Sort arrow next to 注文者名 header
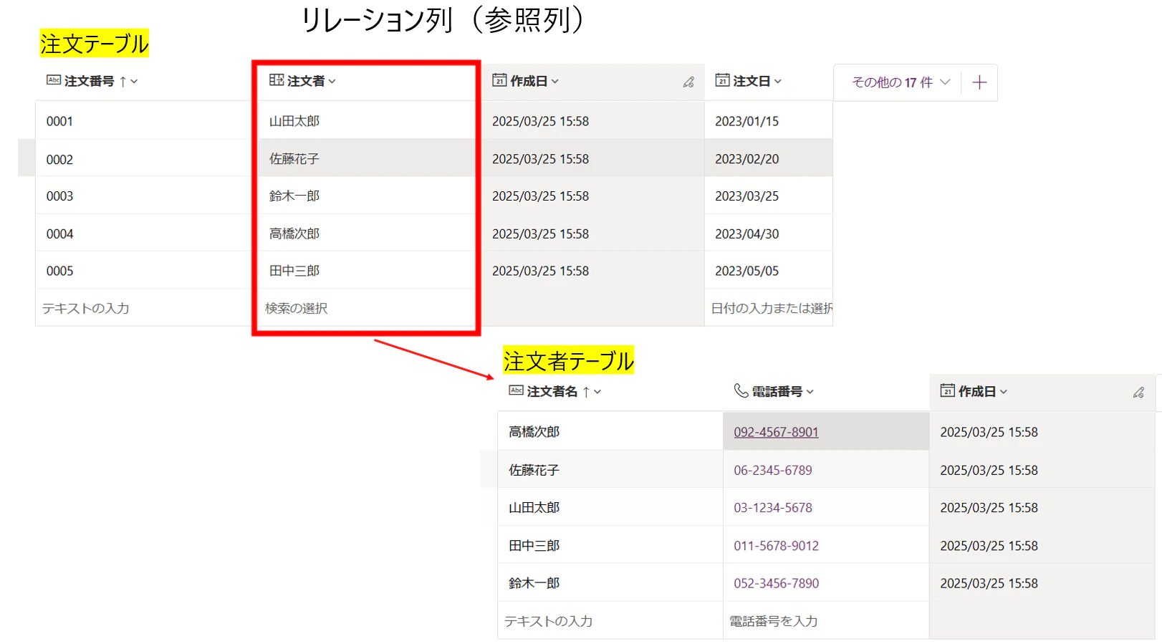The width and height of the screenshot is (1162, 644). click(x=586, y=392)
